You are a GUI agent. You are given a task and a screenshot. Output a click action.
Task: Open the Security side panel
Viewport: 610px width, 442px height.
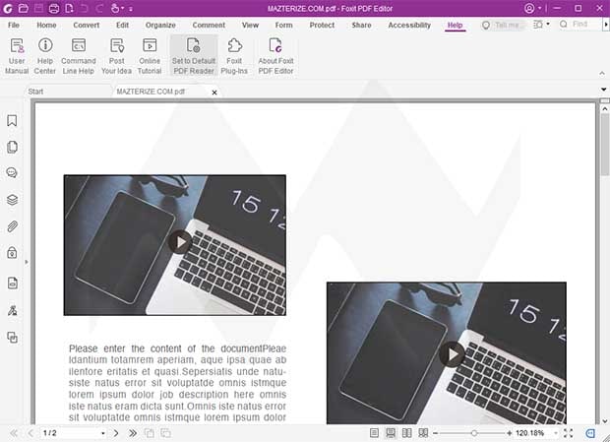[x=12, y=253]
